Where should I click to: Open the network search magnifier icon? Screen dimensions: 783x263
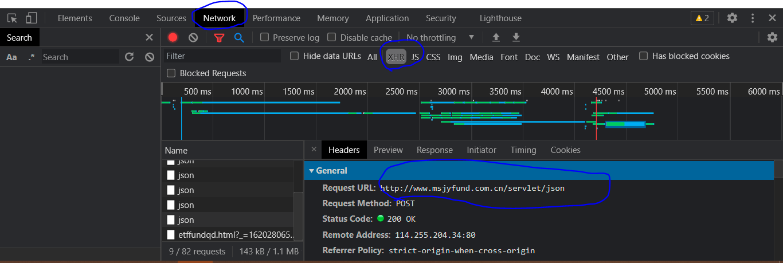[x=239, y=37]
